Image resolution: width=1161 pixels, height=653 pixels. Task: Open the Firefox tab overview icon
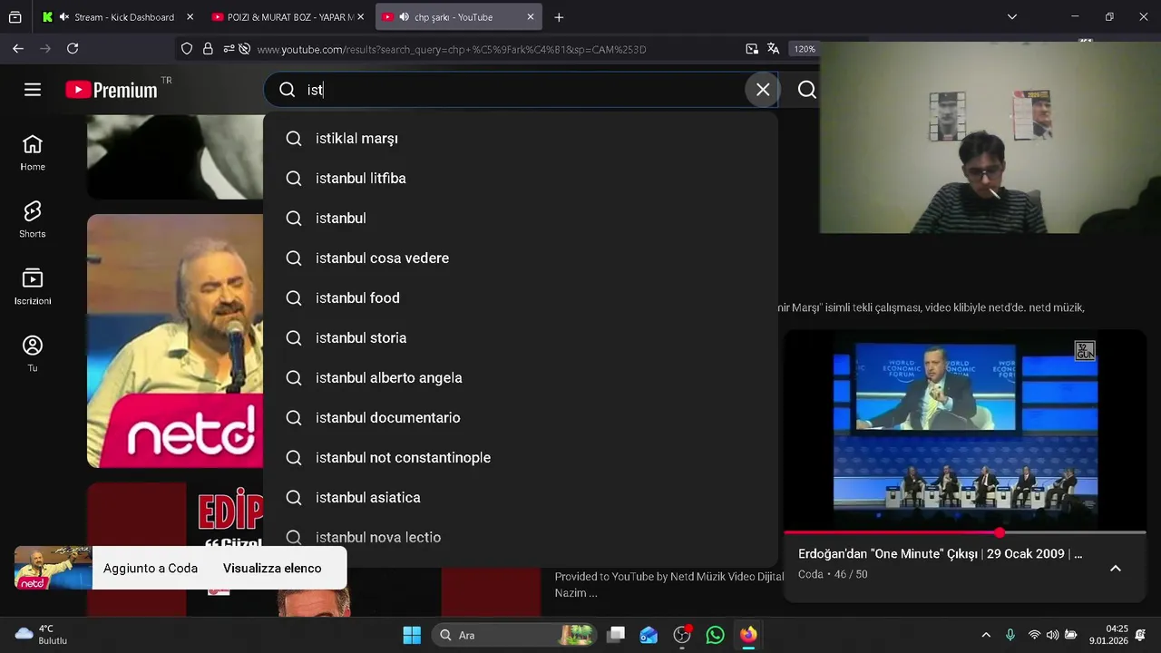(15, 16)
